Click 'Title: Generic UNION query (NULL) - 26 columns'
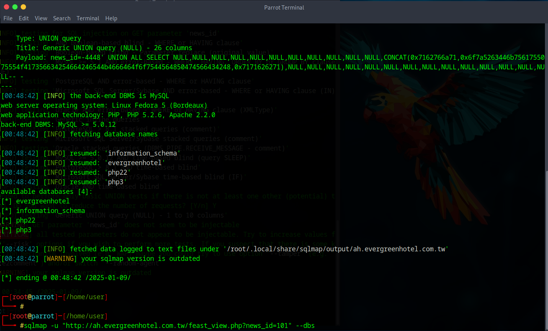Viewport: 548px width, 331px height. tap(104, 48)
